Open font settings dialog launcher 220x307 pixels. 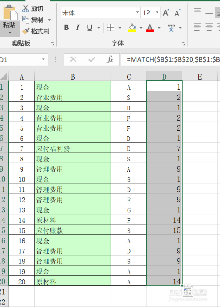[183, 44]
